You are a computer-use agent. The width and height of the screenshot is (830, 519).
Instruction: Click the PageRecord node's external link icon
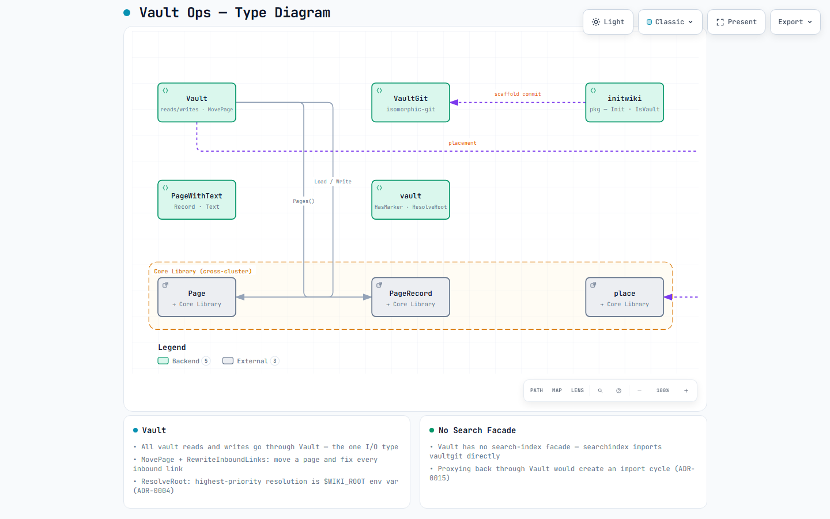point(379,285)
